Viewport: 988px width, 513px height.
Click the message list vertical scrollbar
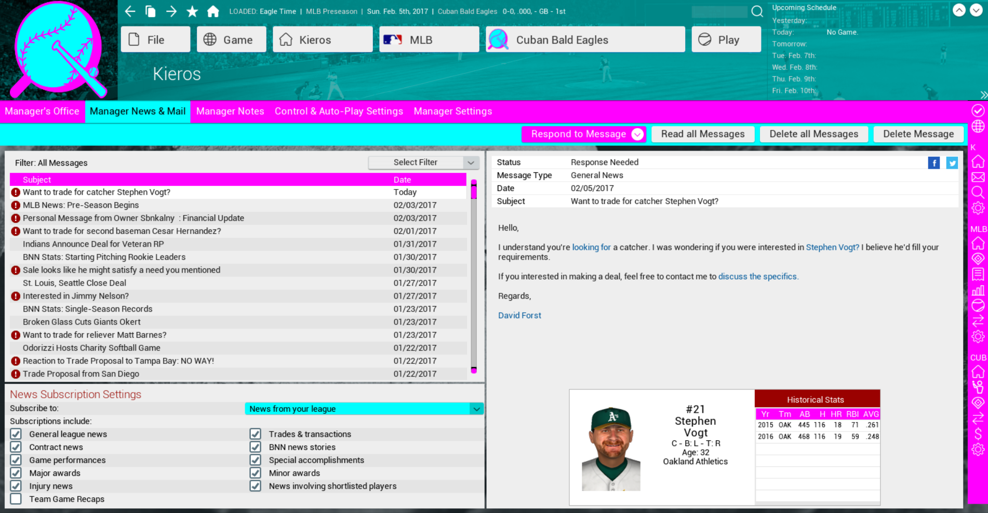(x=474, y=276)
